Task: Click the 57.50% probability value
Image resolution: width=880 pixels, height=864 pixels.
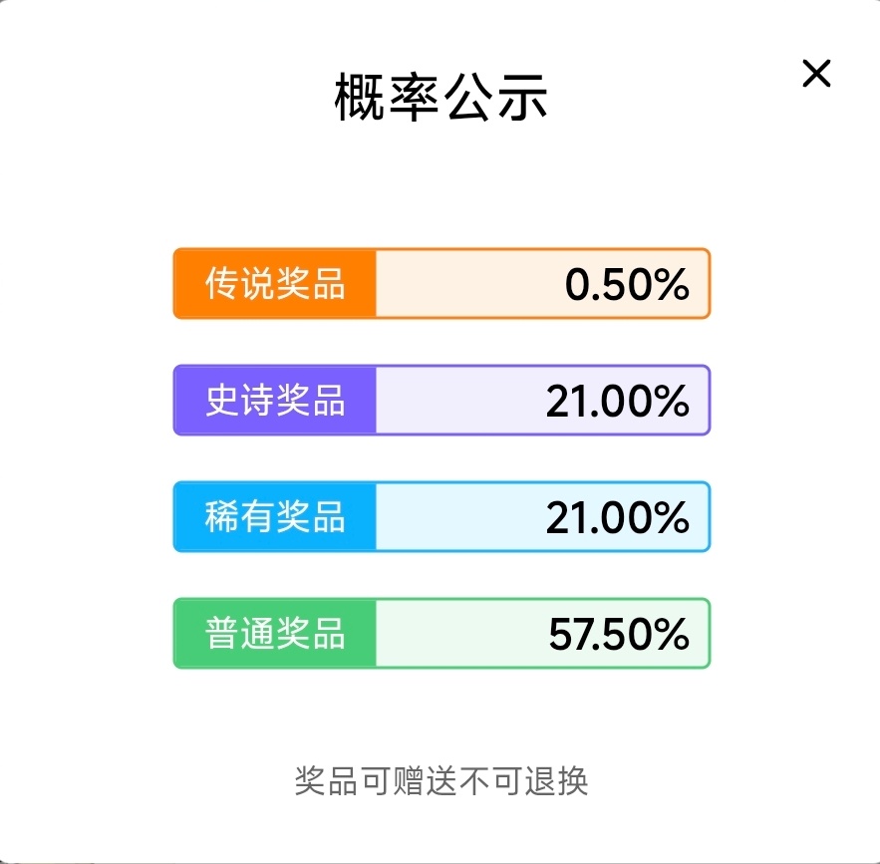Action: (x=619, y=635)
